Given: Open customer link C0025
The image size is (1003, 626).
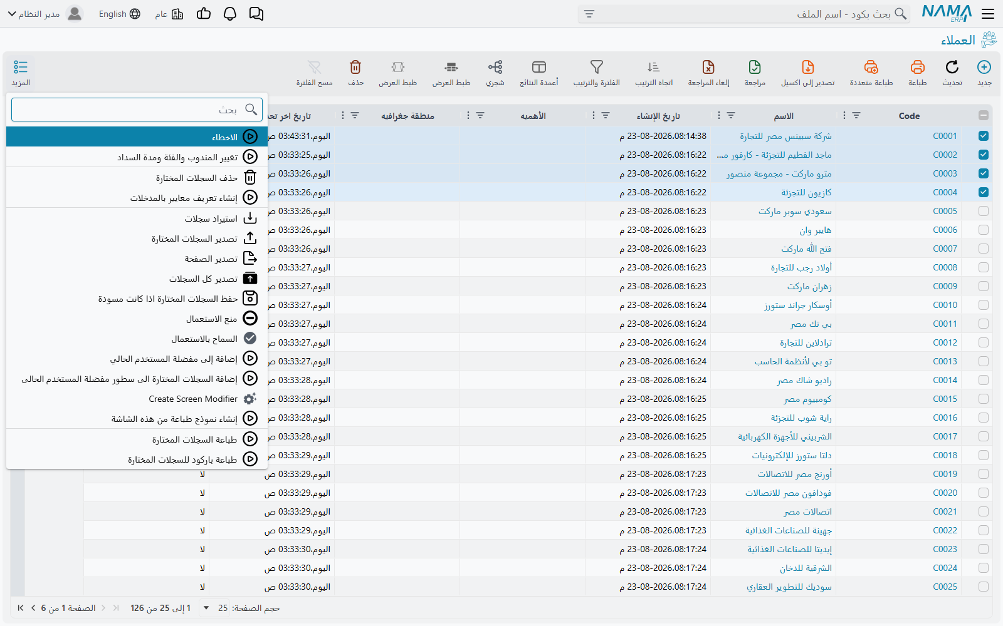Looking at the screenshot, I should click(x=945, y=587).
